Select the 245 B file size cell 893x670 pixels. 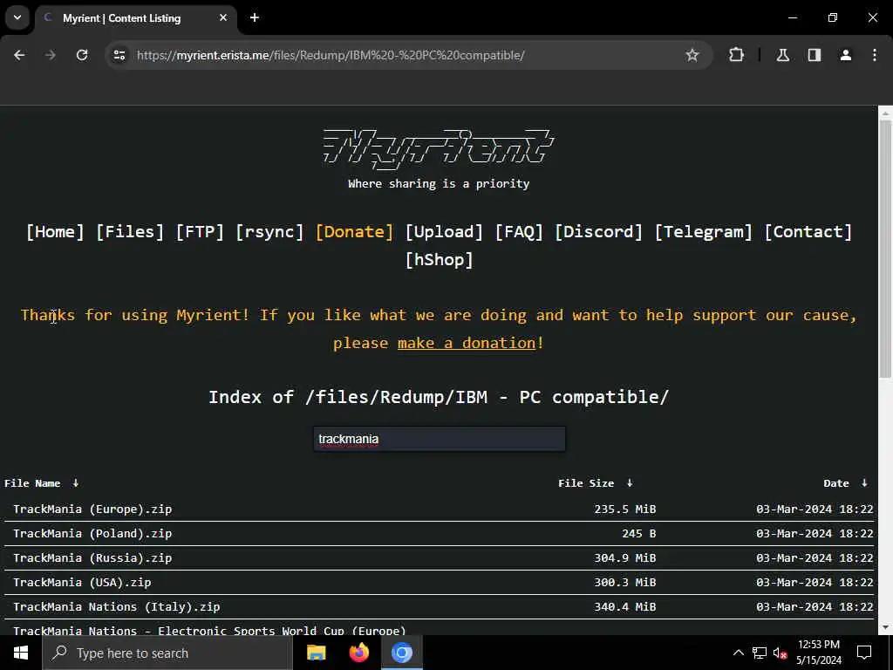point(639,533)
